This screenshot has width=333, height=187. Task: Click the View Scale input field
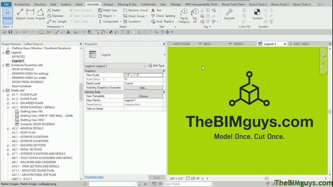[143, 75]
